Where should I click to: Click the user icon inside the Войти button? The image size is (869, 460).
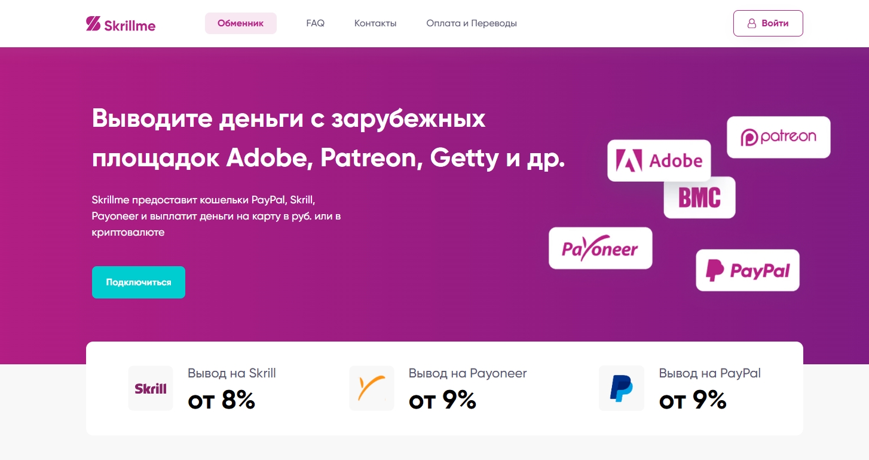(752, 24)
